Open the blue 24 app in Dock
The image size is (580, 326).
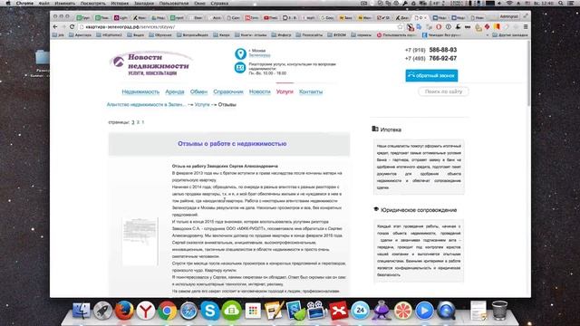click(360, 311)
